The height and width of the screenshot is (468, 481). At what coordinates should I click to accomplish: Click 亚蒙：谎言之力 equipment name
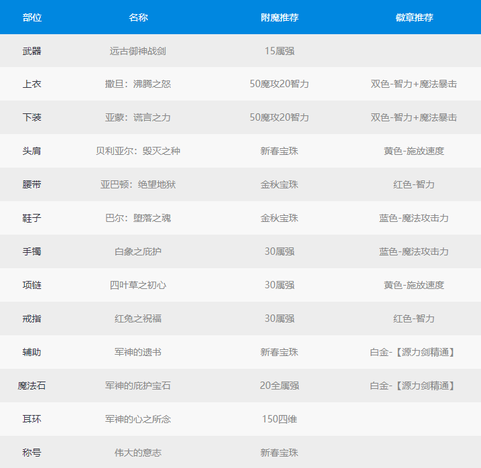[138, 118]
